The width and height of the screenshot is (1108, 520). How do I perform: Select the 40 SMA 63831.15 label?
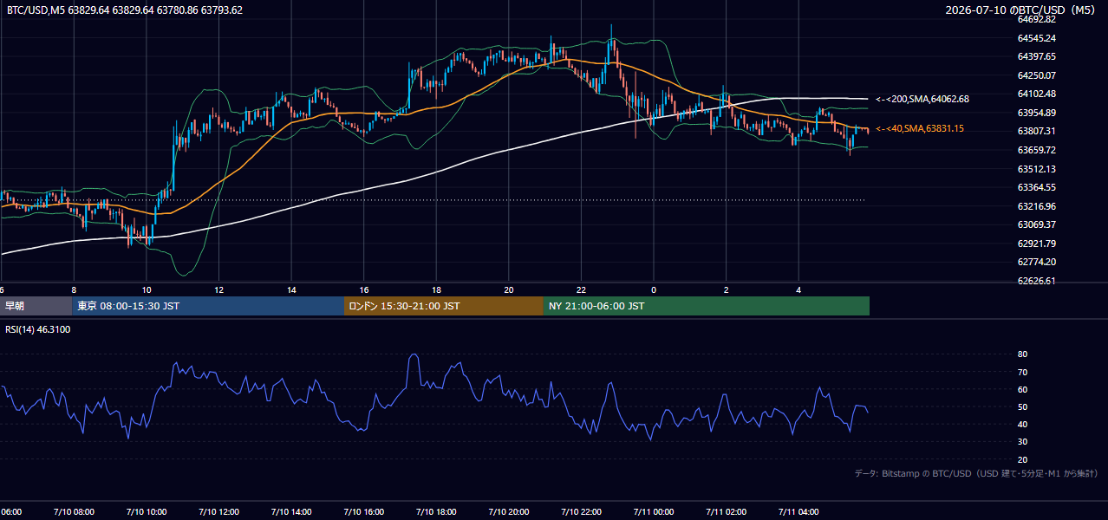pos(920,128)
